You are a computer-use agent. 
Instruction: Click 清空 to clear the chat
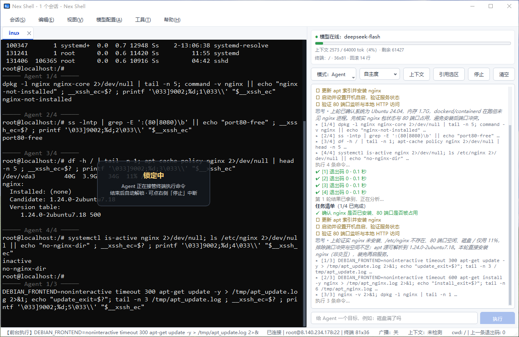tap(504, 74)
